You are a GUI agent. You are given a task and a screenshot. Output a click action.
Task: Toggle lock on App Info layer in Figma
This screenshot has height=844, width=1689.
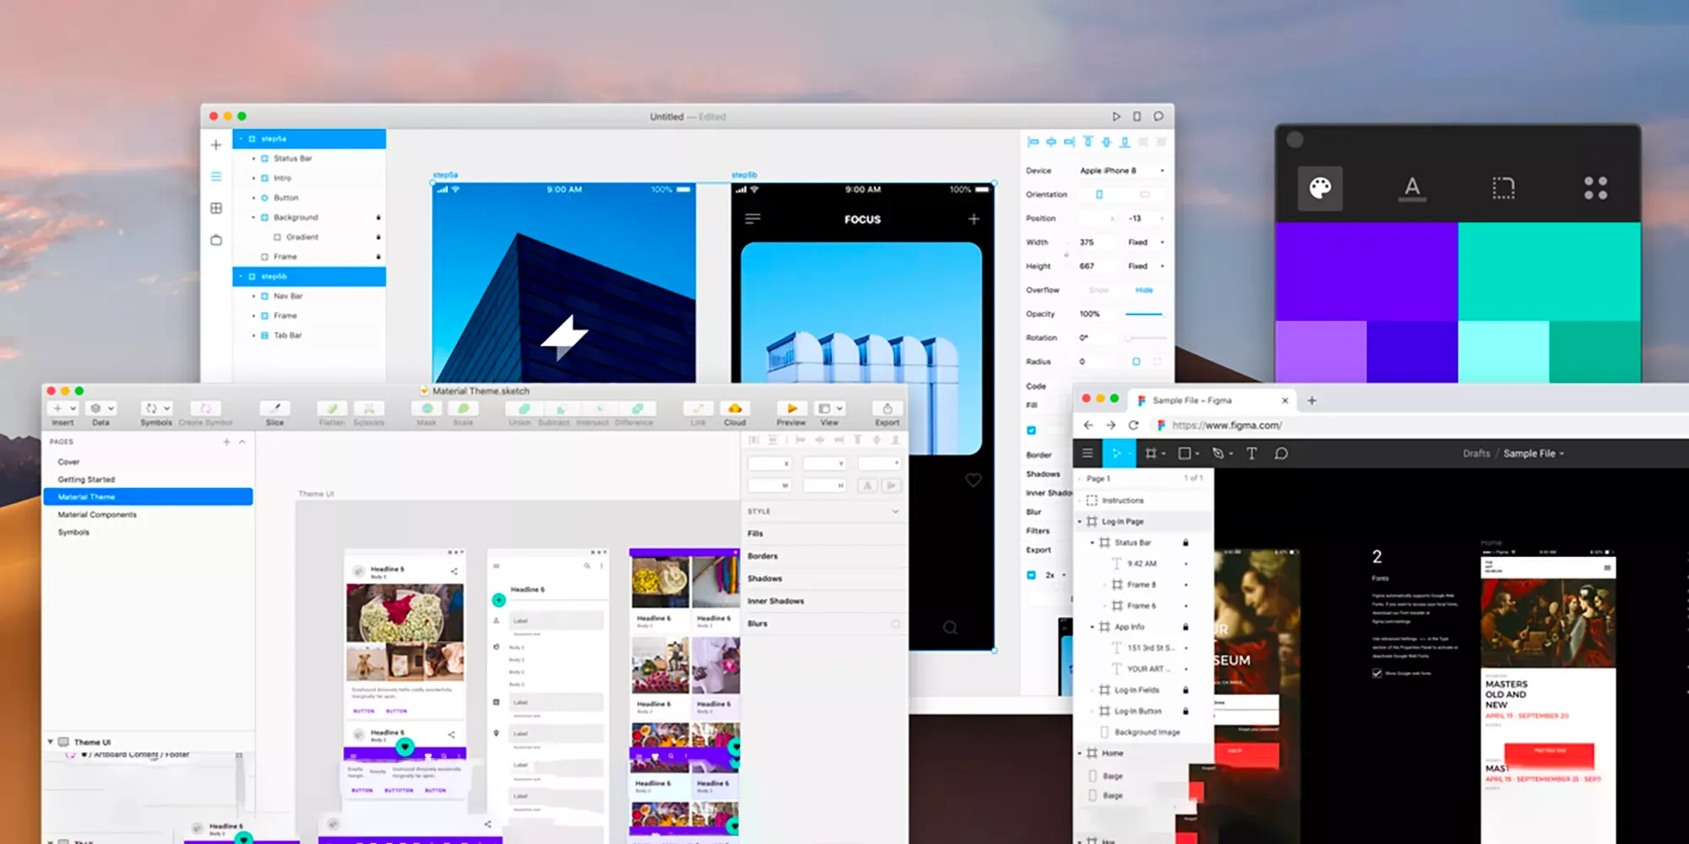click(1186, 627)
